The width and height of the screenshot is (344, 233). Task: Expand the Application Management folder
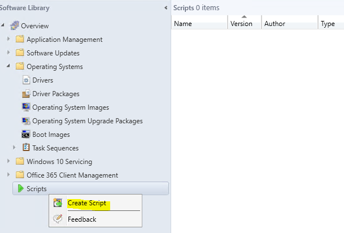[8, 39]
